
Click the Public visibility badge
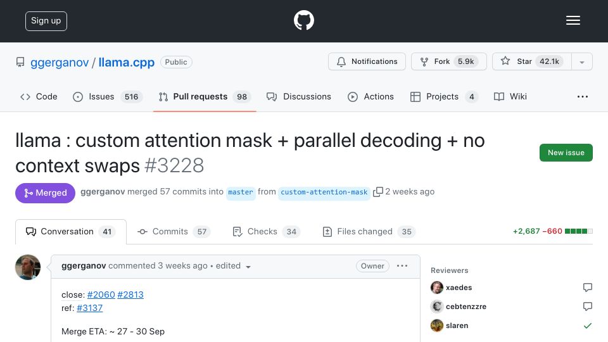click(176, 62)
